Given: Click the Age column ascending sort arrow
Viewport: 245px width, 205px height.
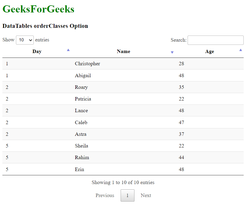Looking at the screenshot, I should point(241,50).
